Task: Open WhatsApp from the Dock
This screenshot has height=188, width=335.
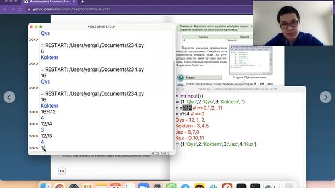Action: point(171,186)
